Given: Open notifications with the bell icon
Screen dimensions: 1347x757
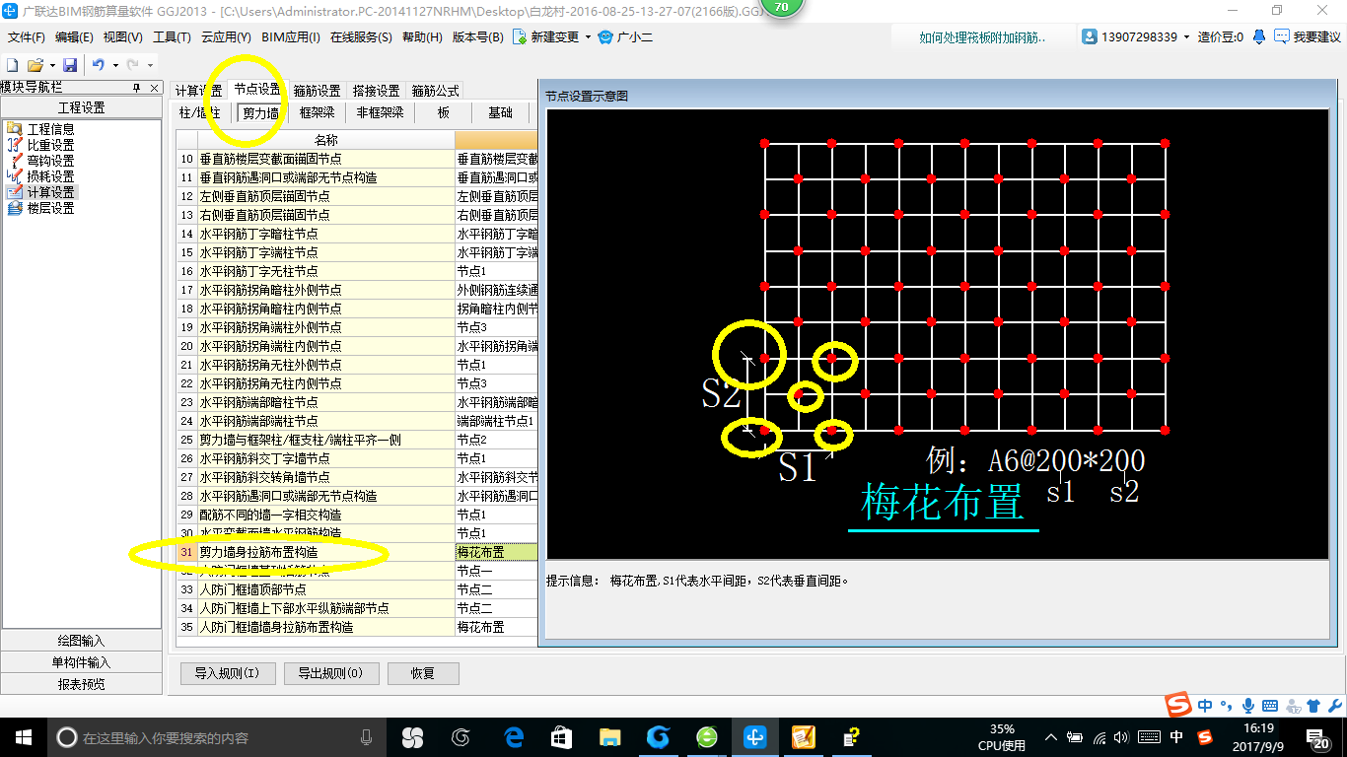Looking at the screenshot, I should pyautogui.click(x=1259, y=36).
